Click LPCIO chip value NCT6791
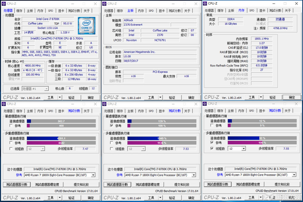The height and width of the screenshot is (202, 303). 160,40
